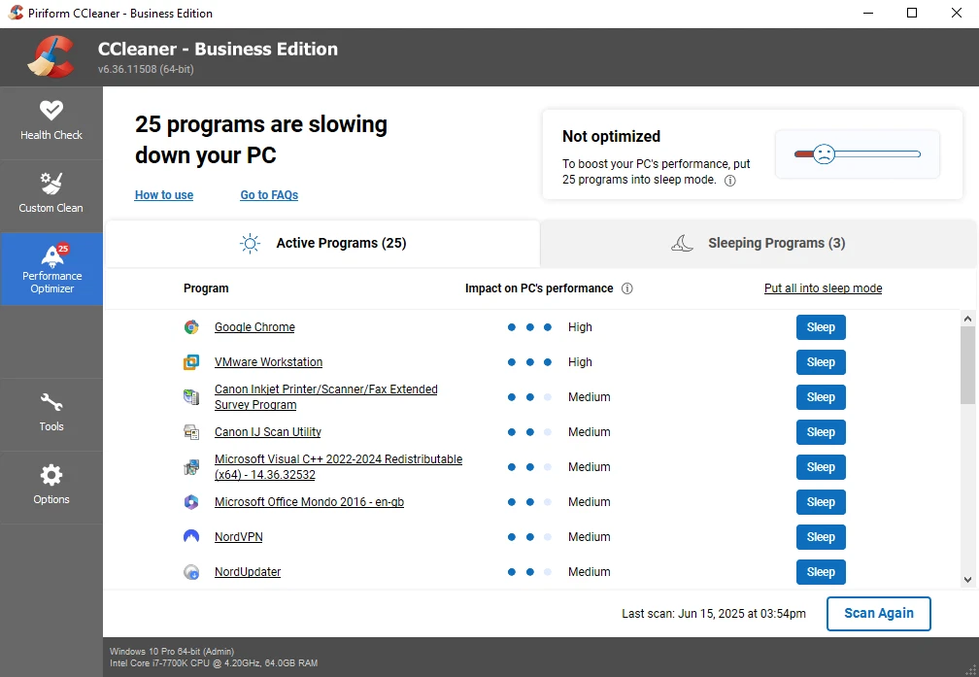Click the Canon IJ Scan Utility icon
Image resolution: width=979 pixels, height=677 pixels.
coord(191,432)
